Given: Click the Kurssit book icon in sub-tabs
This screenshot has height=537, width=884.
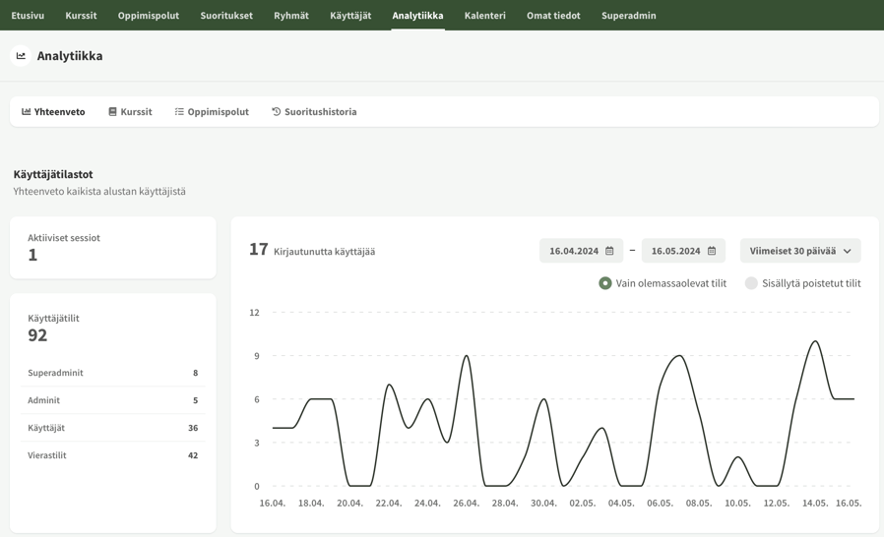Looking at the screenshot, I should pos(113,111).
